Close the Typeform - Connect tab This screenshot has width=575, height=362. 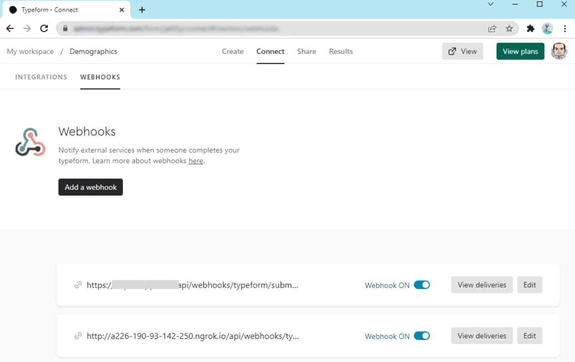click(x=122, y=10)
